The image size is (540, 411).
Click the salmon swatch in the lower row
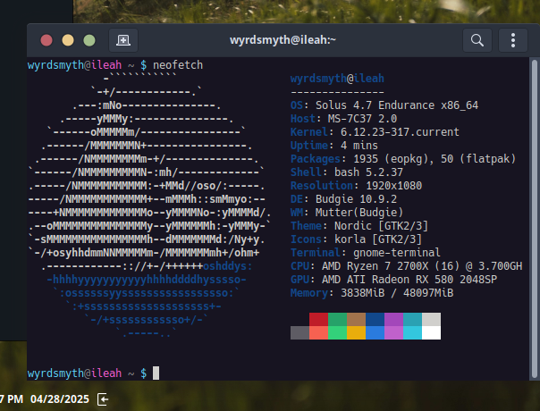(x=318, y=332)
